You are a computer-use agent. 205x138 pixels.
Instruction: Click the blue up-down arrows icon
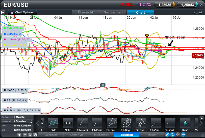[172, 134]
